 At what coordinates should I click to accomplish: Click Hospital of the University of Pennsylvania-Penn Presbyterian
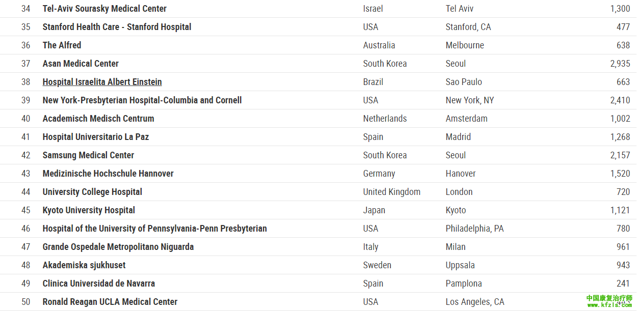[154, 229]
